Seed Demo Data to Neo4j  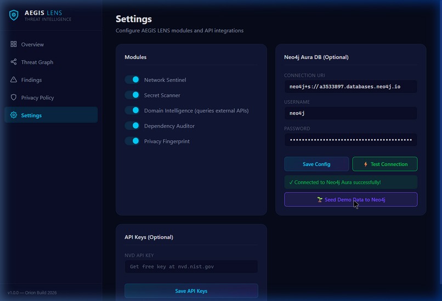350,199
